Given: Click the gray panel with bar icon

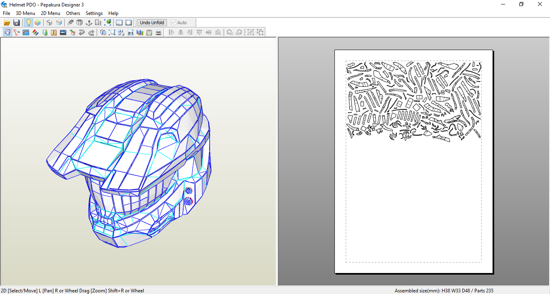Looking at the screenshot, I should (98, 23).
